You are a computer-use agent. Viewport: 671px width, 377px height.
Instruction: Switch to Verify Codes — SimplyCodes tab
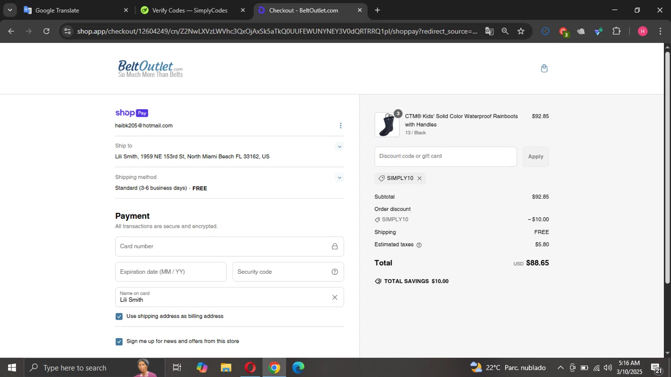click(191, 10)
